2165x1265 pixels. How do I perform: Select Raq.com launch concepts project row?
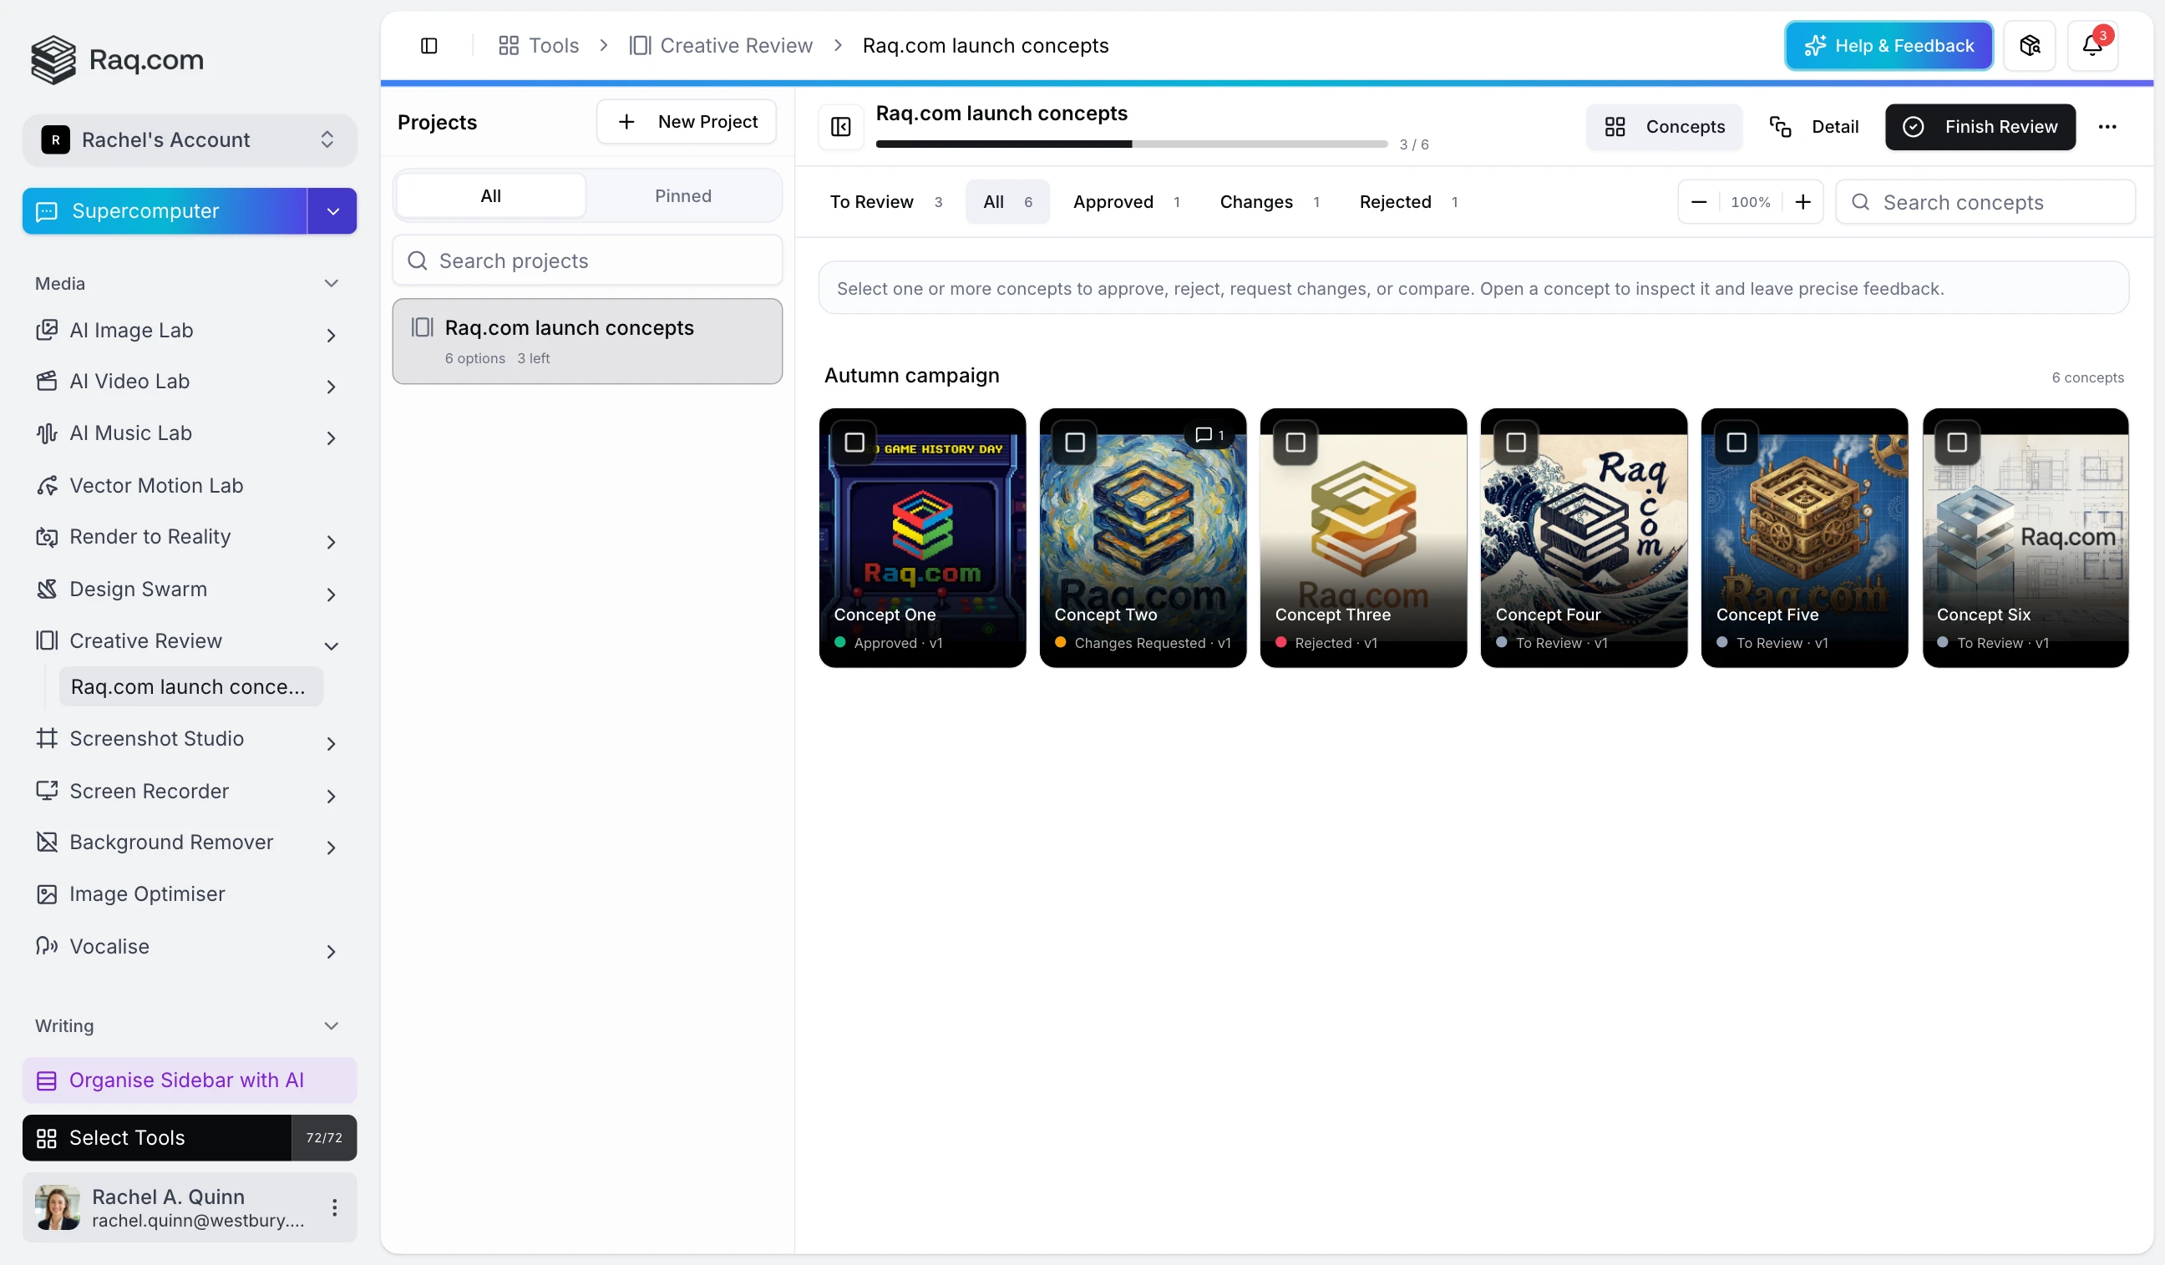point(588,341)
